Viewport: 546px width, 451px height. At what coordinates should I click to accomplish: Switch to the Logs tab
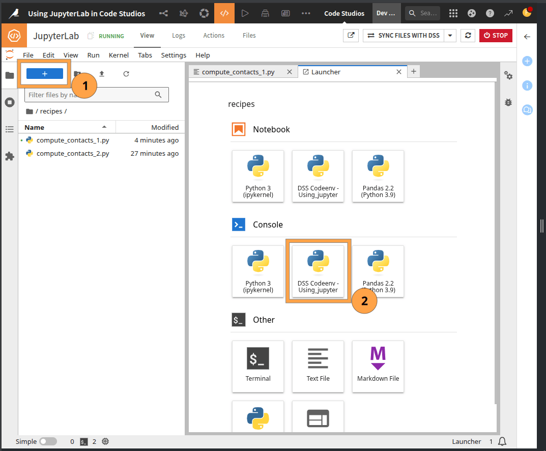[x=178, y=35]
